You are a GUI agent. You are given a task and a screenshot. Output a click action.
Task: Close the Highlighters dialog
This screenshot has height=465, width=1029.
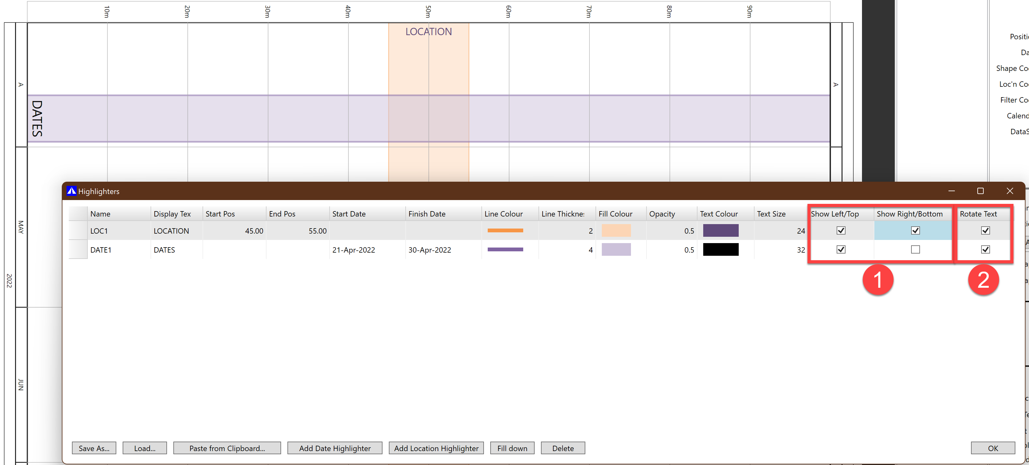click(1009, 191)
